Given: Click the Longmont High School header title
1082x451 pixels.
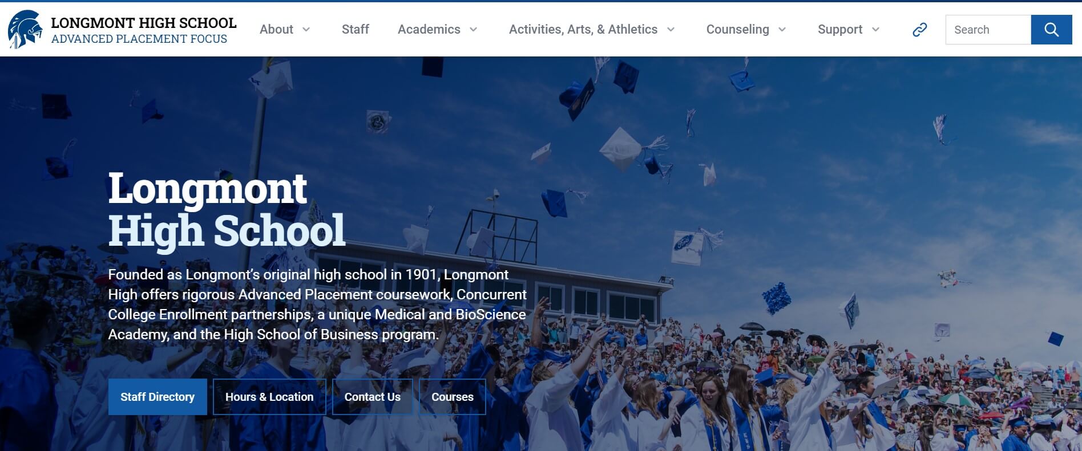Looking at the screenshot, I should point(144,23).
